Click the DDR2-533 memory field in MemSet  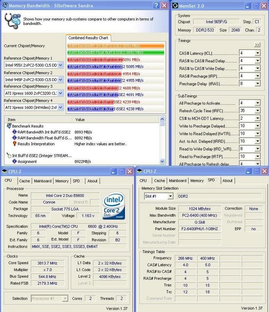point(205,30)
